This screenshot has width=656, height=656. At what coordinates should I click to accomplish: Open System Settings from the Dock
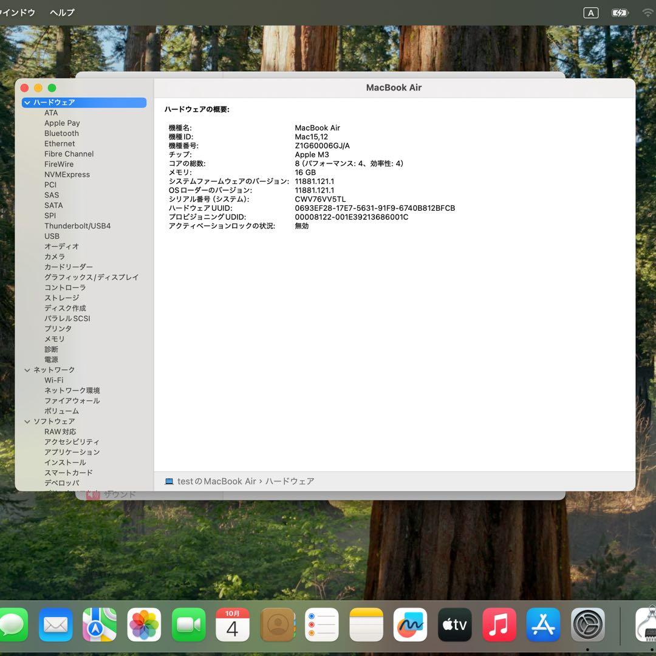587,624
